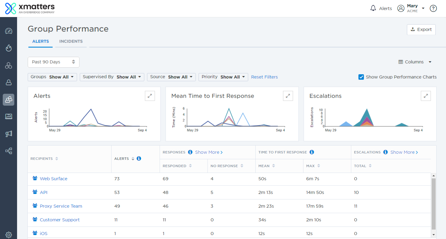The width and height of the screenshot is (446, 239).
Task: Click Customer Support mean time '34s'
Action: click(262, 220)
